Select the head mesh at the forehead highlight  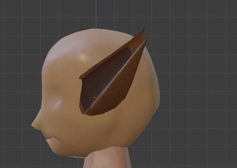tap(82, 58)
